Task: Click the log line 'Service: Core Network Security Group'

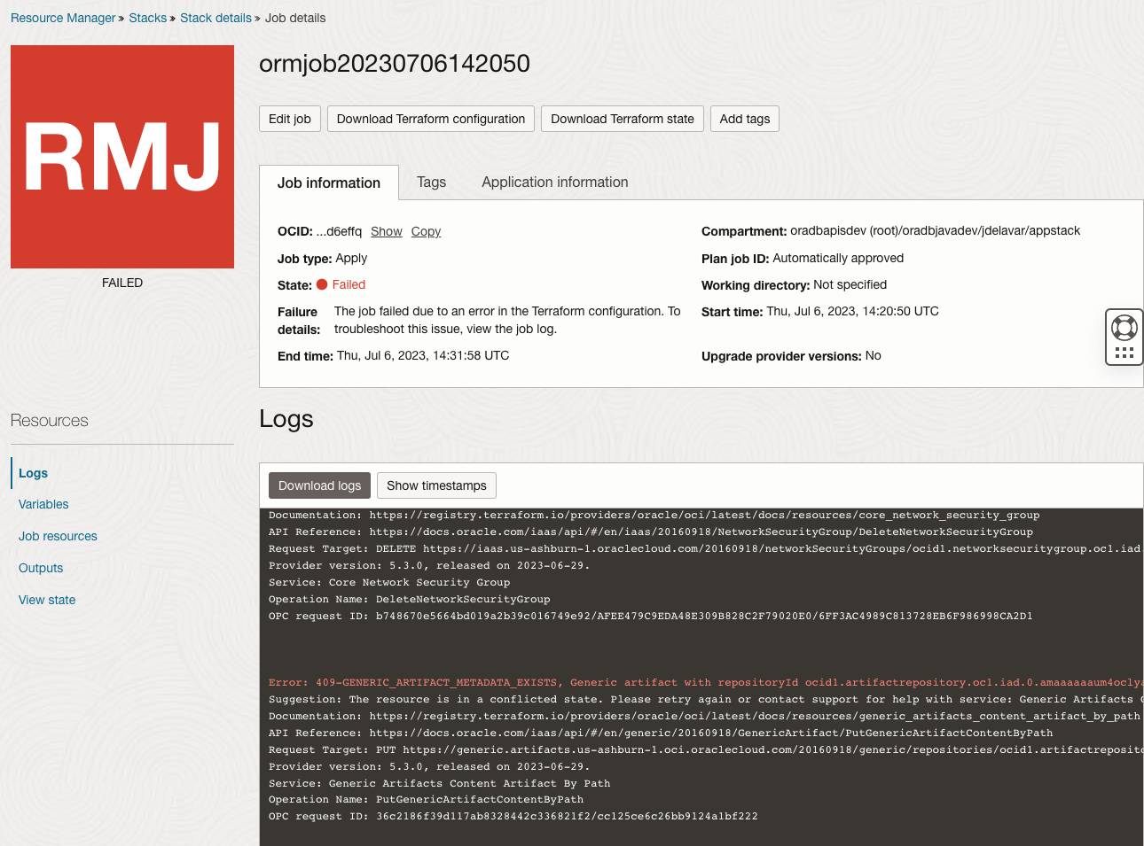Action: tap(389, 582)
